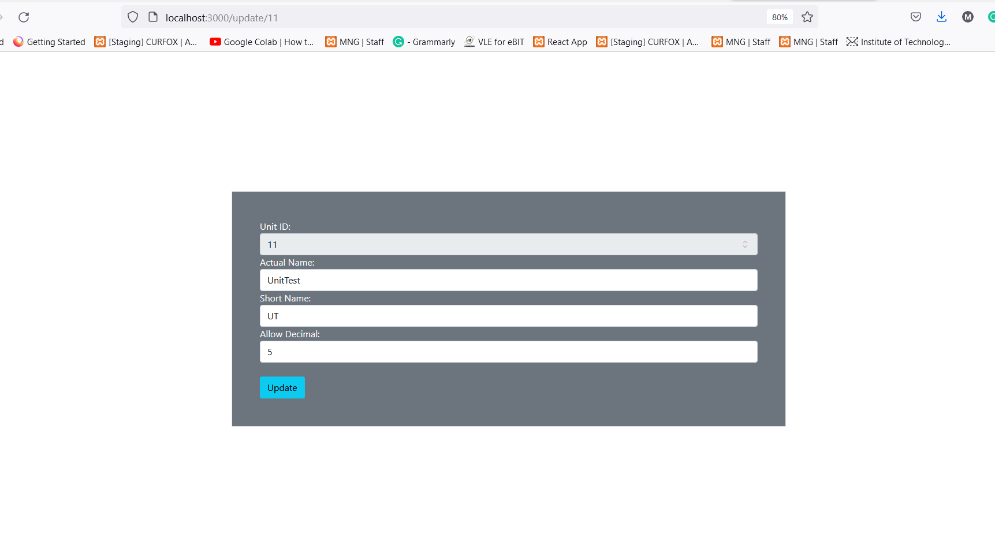This screenshot has height=559, width=995.
Task: Open the second MNG | Staff bookmark
Action: click(x=741, y=42)
